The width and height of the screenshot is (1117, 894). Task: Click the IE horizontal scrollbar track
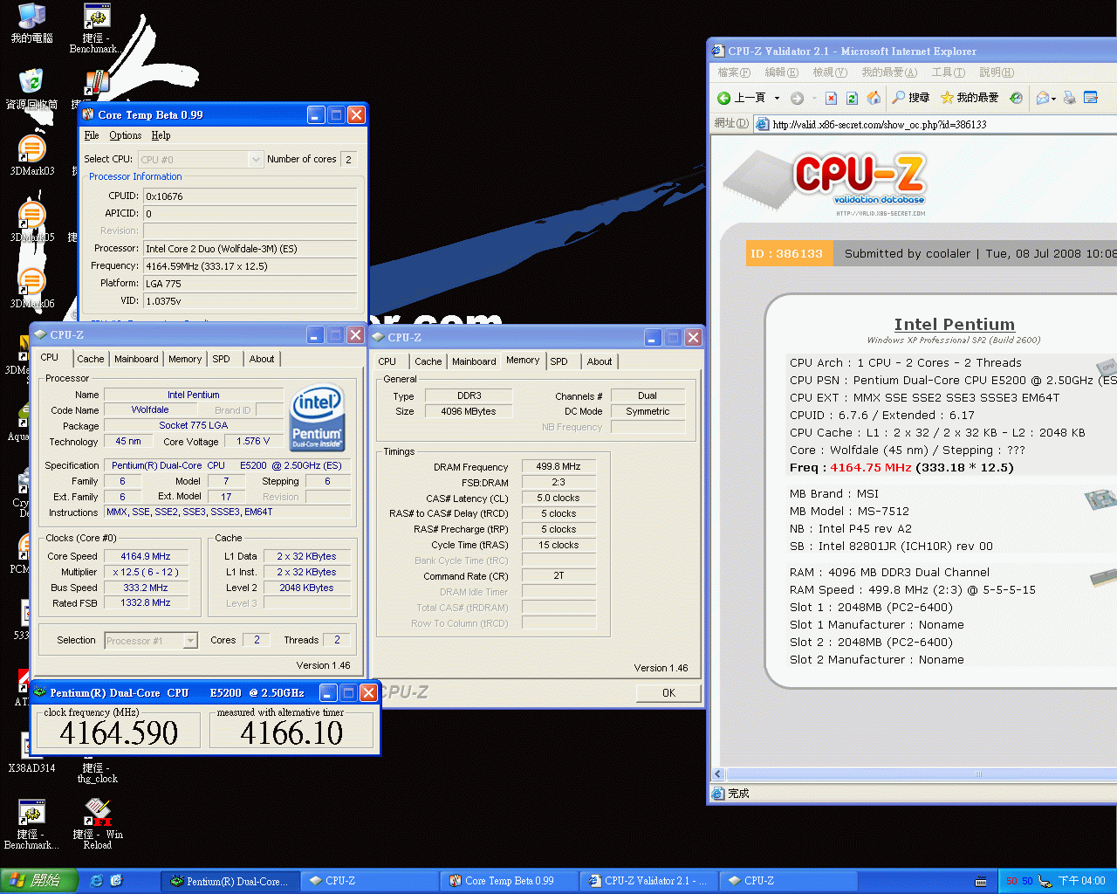(x=922, y=774)
